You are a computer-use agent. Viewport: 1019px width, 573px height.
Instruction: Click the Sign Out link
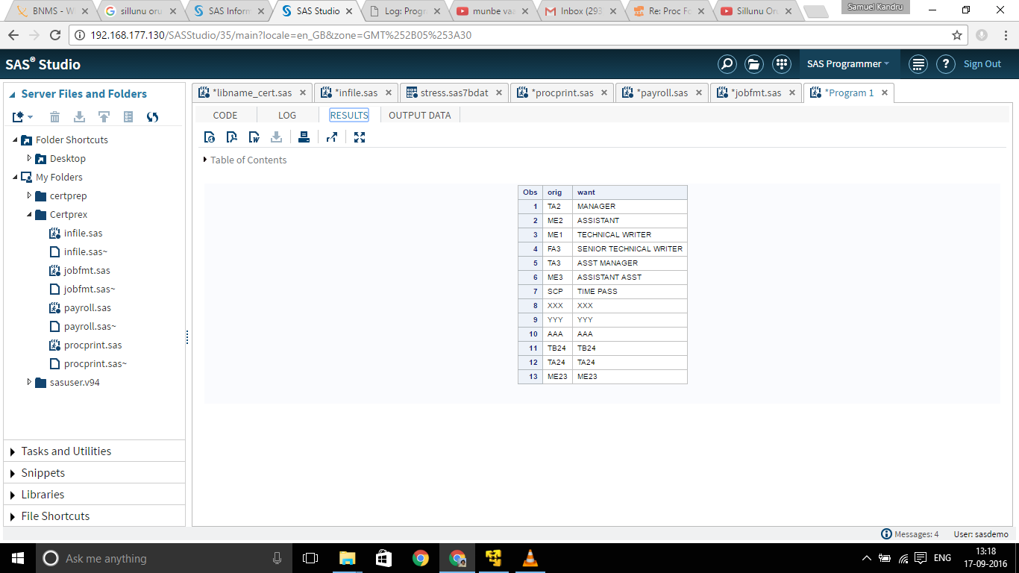[982, 64]
